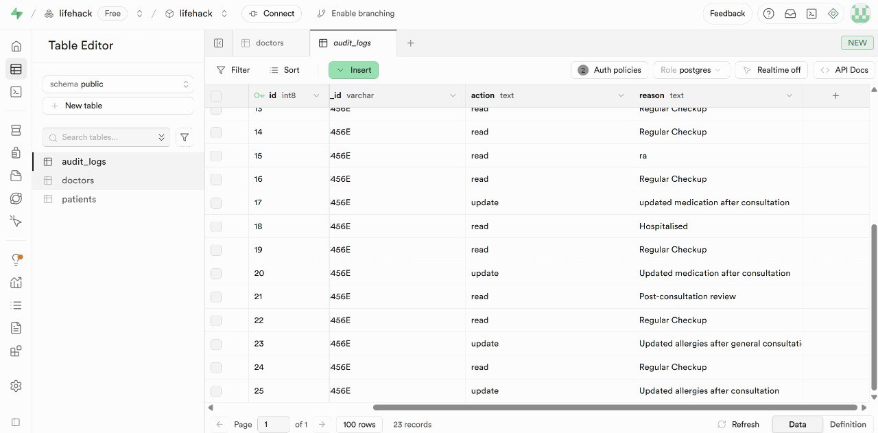Add a new column with plus icon
This screenshot has height=433, width=878.
pos(835,95)
